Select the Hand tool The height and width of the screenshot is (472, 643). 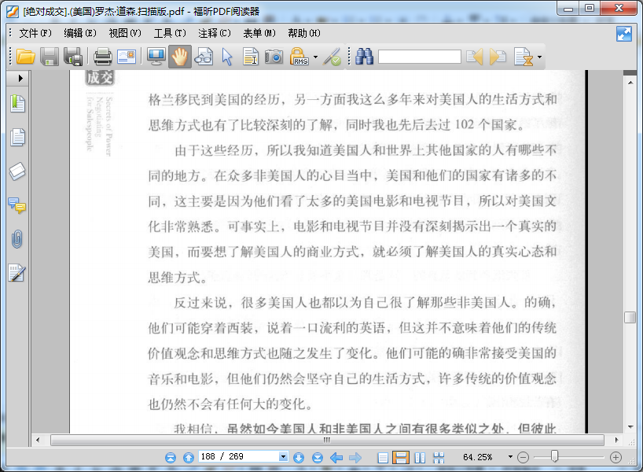coord(179,57)
